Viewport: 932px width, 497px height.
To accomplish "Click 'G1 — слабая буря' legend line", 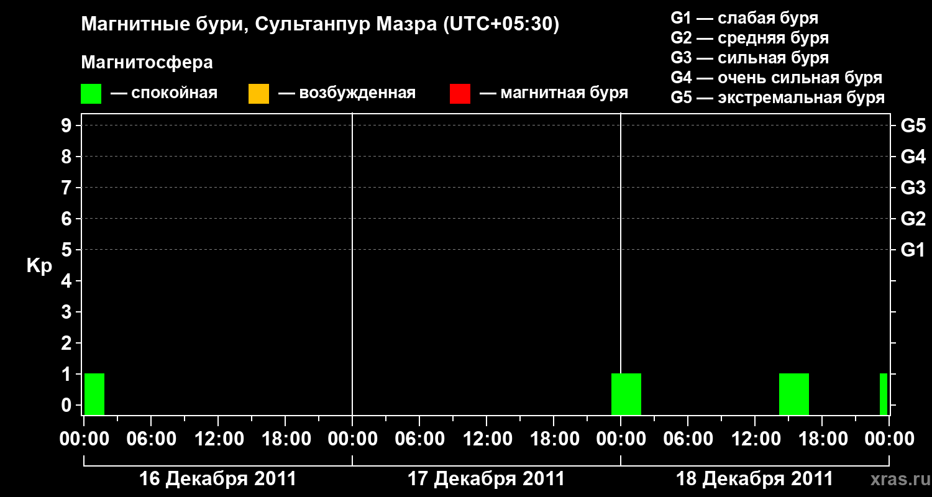I will 744,18.
